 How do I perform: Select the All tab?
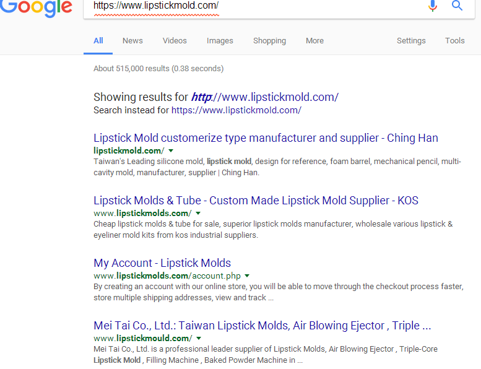point(98,41)
